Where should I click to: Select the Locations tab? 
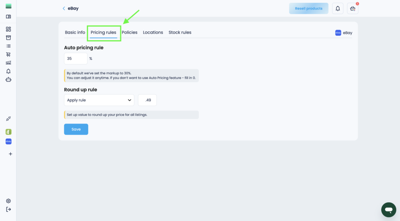click(x=153, y=32)
